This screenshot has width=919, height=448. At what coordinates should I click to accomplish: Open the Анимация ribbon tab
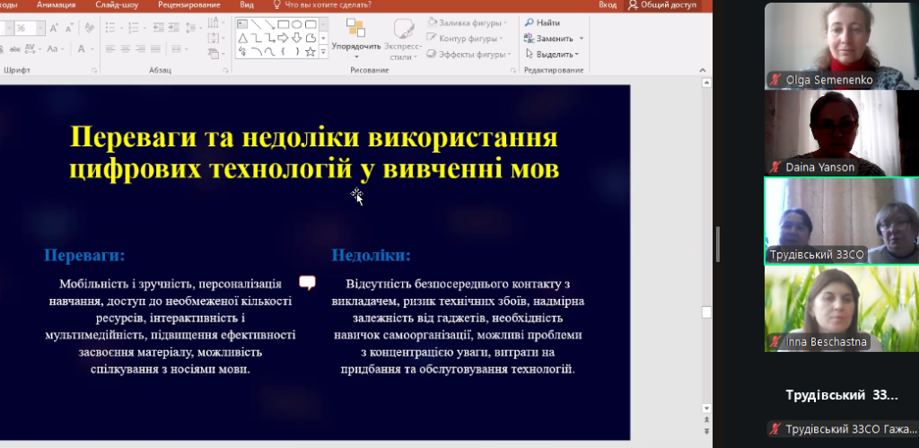coord(56,4)
